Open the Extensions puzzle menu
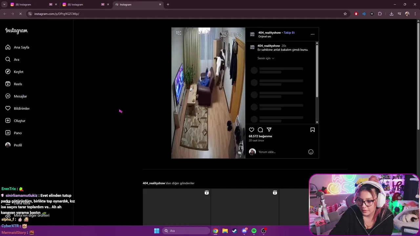The width and height of the screenshot is (420, 236). [x=380, y=14]
